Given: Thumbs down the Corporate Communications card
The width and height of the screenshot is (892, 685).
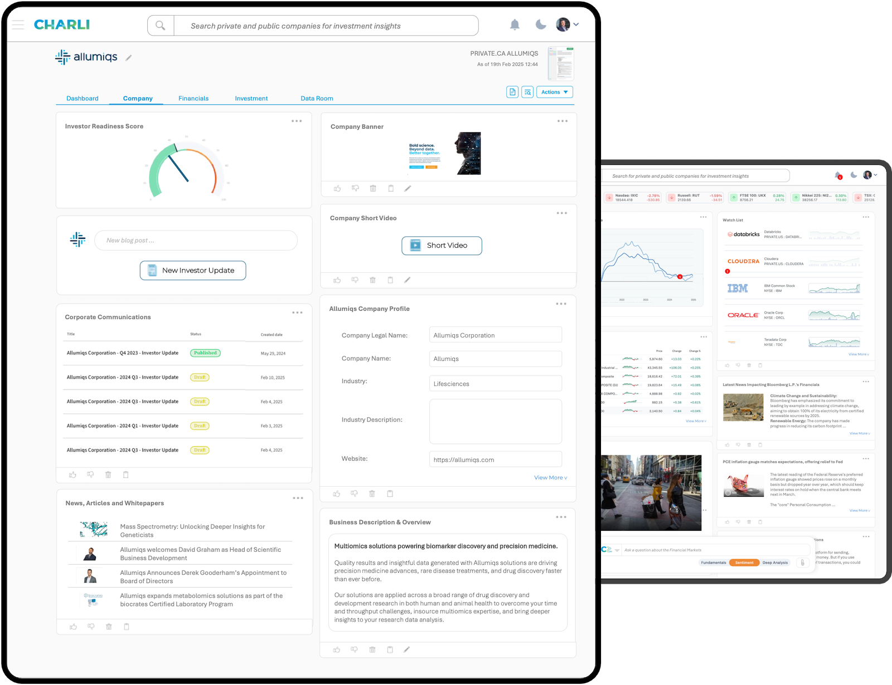Looking at the screenshot, I should (90, 475).
